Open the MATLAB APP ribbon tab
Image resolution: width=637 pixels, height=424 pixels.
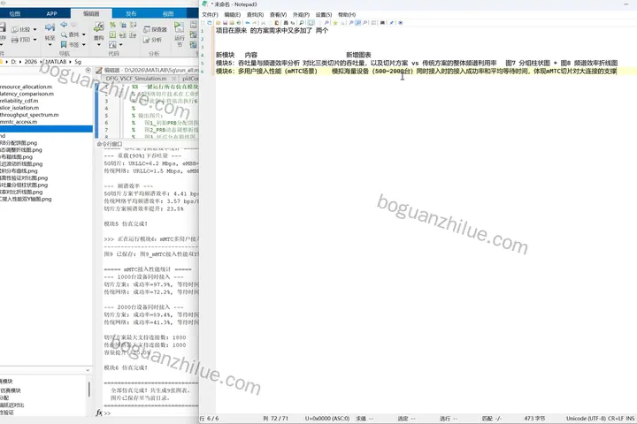pos(51,13)
